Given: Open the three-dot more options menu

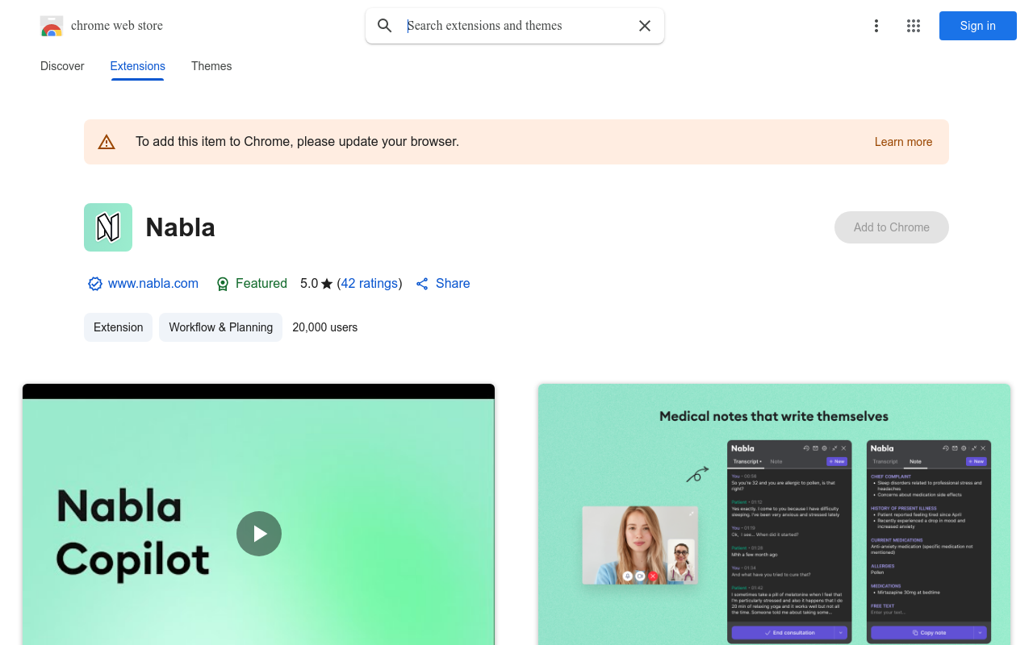Looking at the screenshot, I should pyautogui.click(x=876, y=26).
